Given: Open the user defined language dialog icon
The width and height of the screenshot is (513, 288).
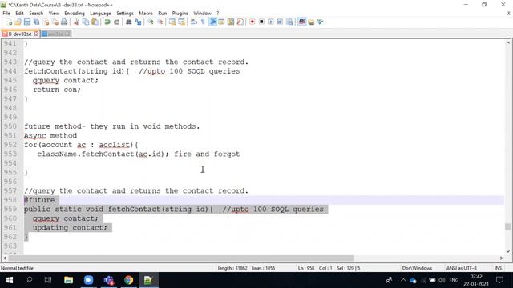Looking at the screenshot, I should click(221, 22).
